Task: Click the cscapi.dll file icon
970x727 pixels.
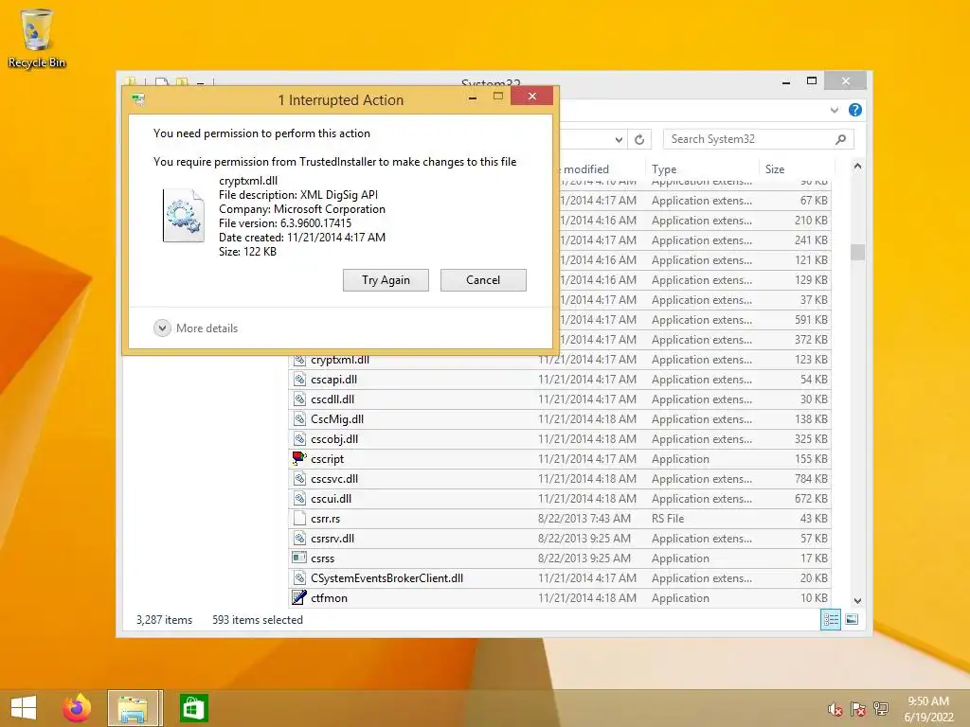Action: coord(299,379)
